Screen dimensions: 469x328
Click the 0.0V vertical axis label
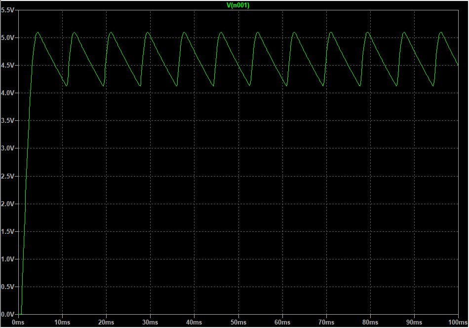point(7,315)
